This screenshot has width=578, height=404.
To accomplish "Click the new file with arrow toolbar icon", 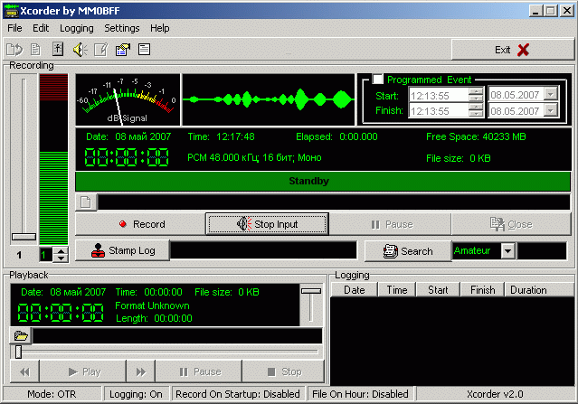I will [14, 50].
